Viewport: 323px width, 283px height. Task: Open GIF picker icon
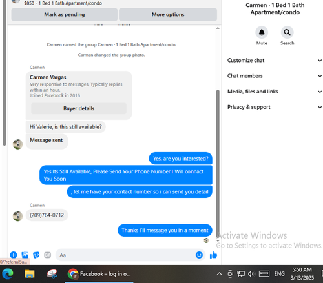click(47, 255)
